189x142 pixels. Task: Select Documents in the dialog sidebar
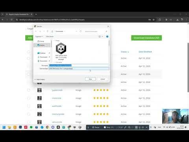tap(43, 61)
